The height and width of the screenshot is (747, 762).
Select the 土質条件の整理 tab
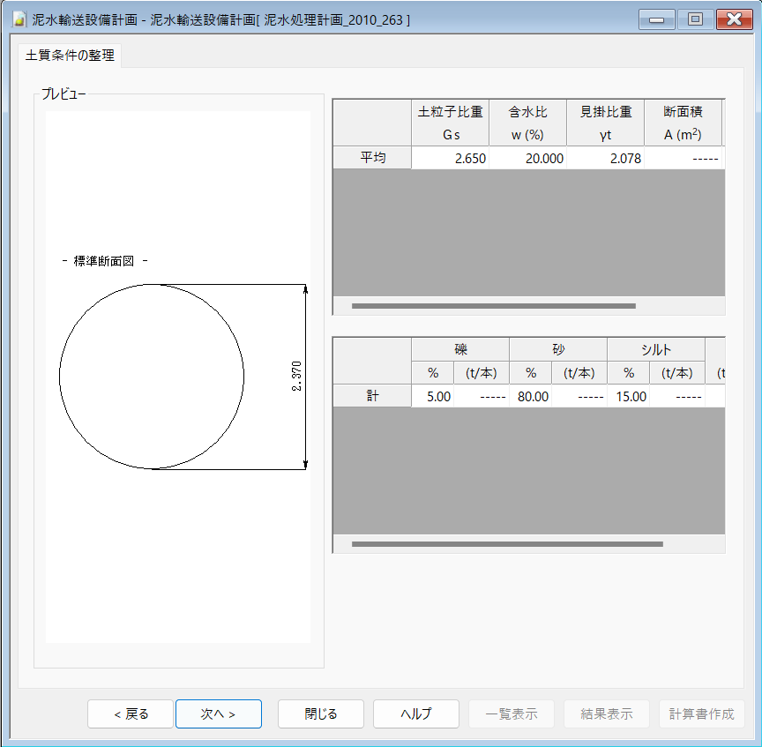71,56
